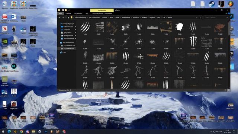Viewport: 238px width, 134px height.
Task: Go up one folder level
Action: click(68, 17)
